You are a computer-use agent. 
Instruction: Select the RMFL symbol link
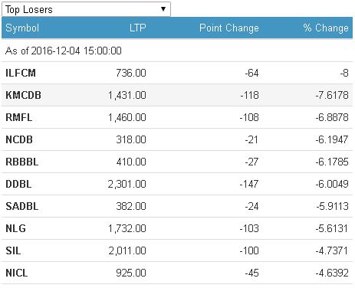pos(19,117)
